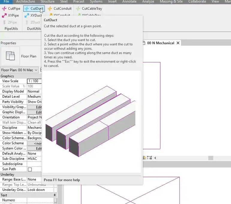
Task: Open the File menu
Action: (x=6, y=1)
